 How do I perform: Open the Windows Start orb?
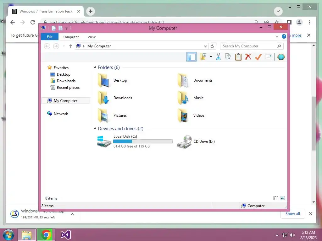point(8,235)
